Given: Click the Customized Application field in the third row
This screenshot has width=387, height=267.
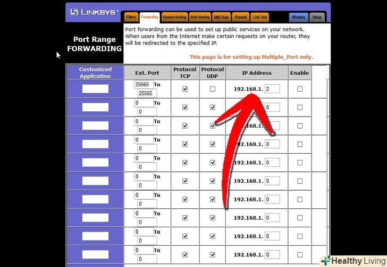Looking at the screenshot, I should [95, 126].
